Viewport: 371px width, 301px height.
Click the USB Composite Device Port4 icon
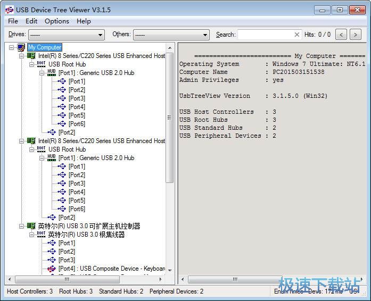coord(52,269)
